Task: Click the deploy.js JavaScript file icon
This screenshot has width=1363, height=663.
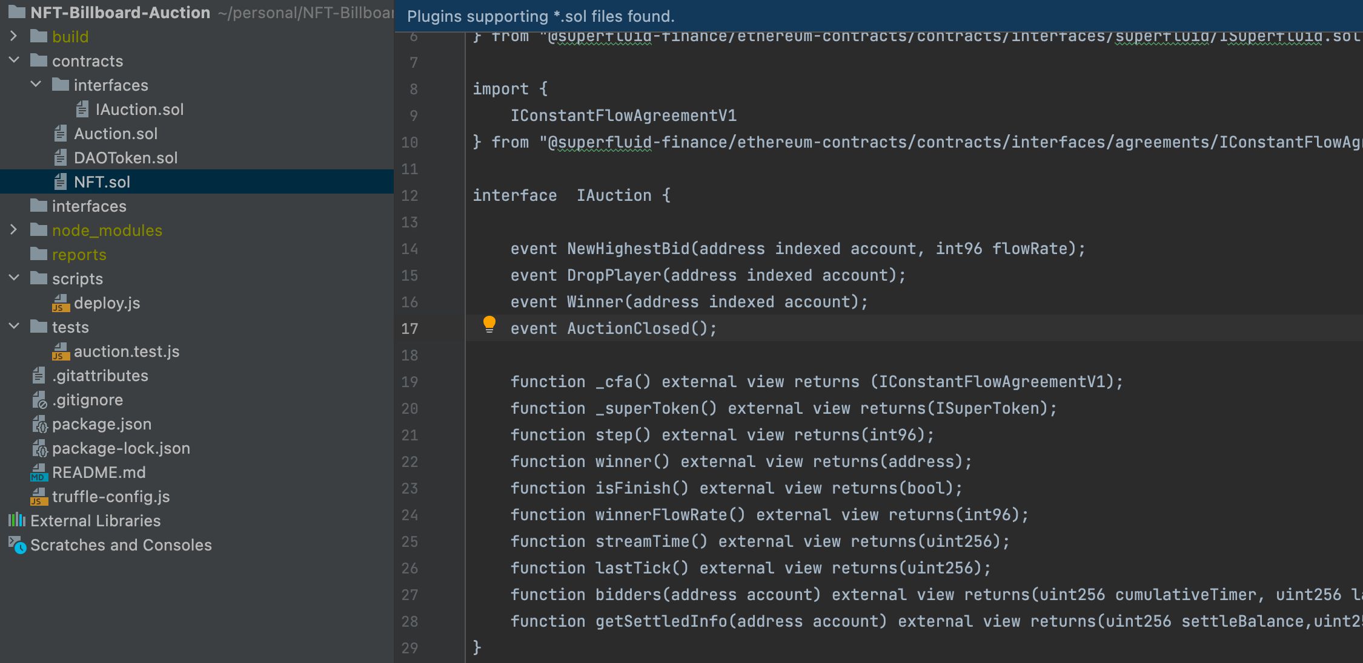Action: [61, 302]
